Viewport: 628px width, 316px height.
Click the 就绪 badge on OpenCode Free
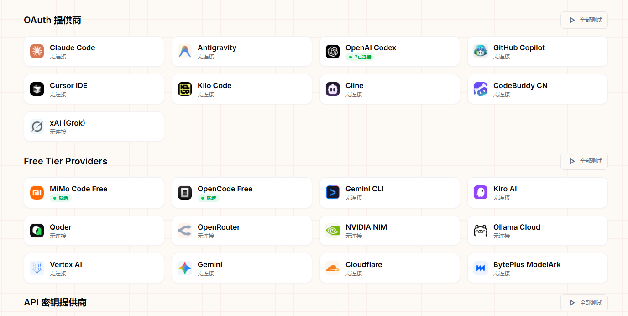(x=209, y=198)
